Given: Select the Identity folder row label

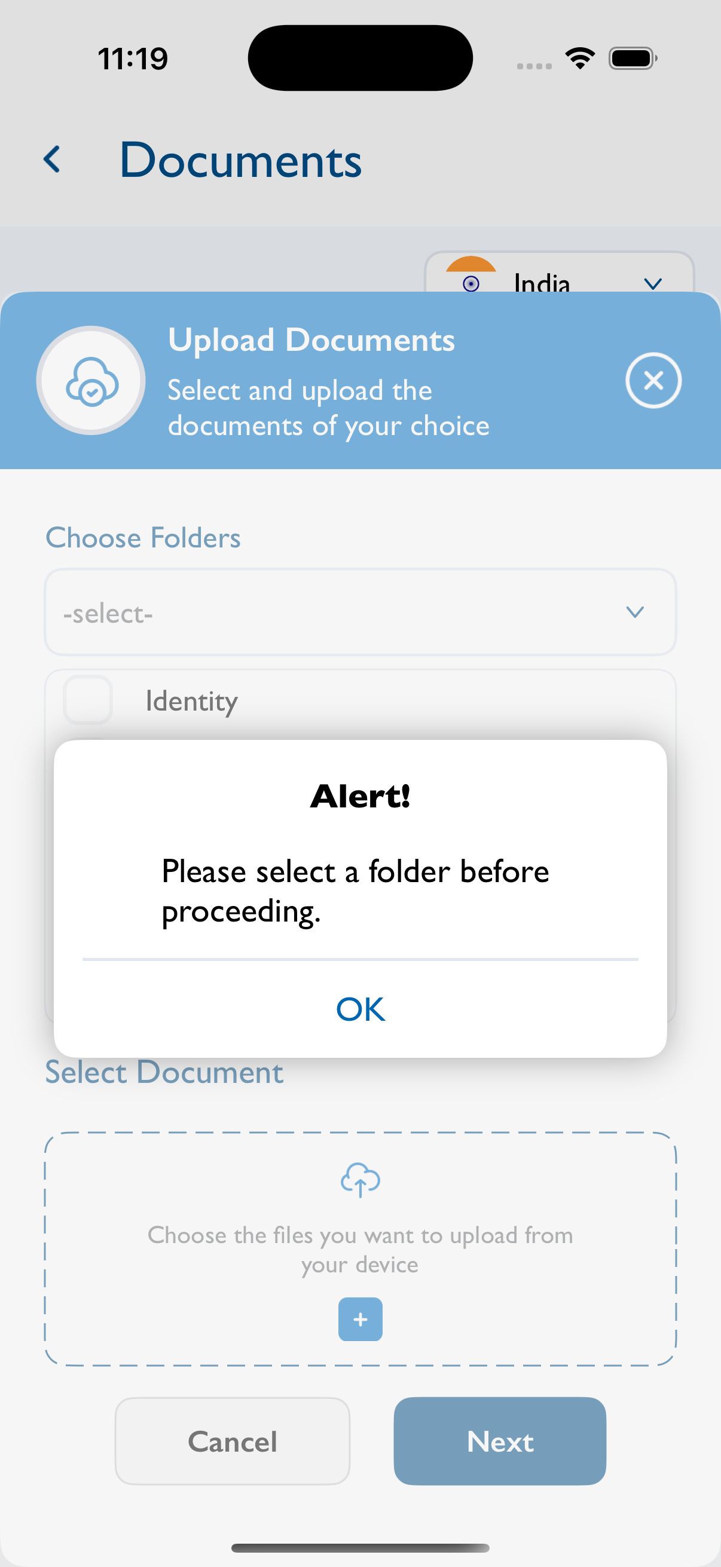Looking at the screenshot, I should [192, 701].
